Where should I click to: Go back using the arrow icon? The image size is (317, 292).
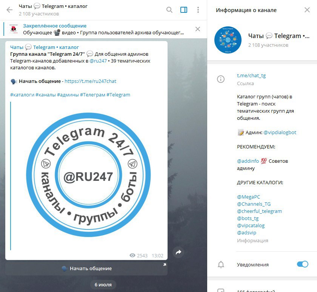pos(9,10)
